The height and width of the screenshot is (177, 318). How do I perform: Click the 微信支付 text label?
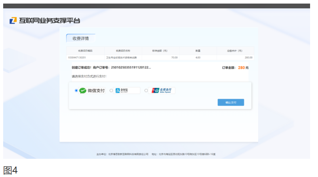click(96, 91)
